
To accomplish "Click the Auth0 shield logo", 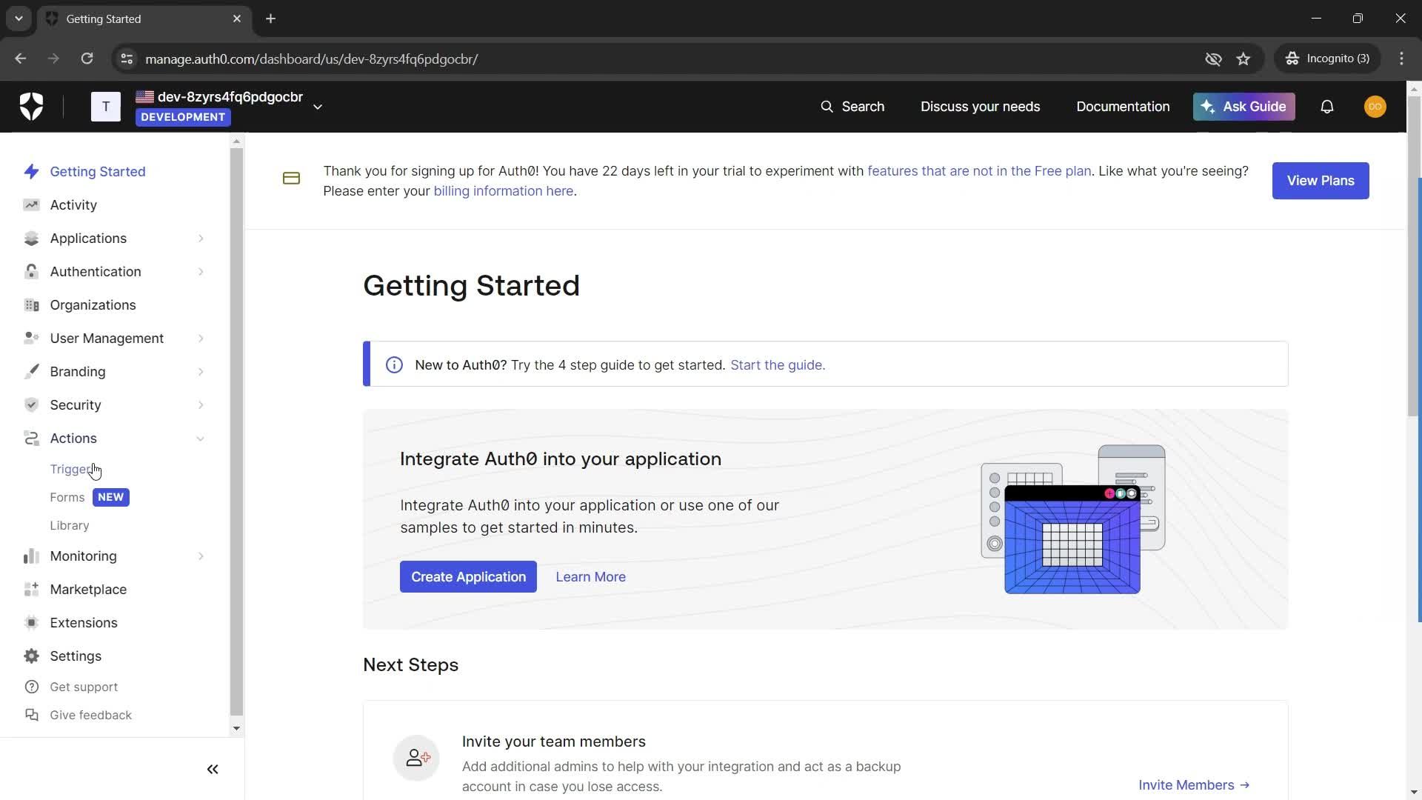I will click(x=31, y=107).
